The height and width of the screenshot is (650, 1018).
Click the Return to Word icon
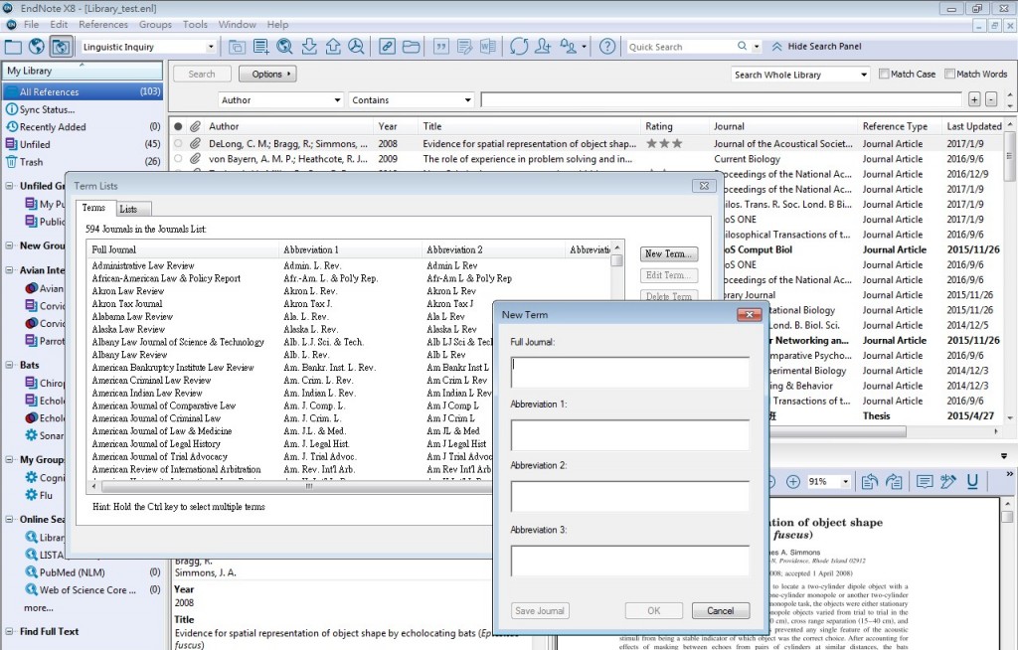[x=487, y=47]
